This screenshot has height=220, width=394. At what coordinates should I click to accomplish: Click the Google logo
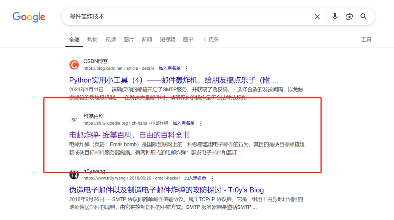pos(29,17)
